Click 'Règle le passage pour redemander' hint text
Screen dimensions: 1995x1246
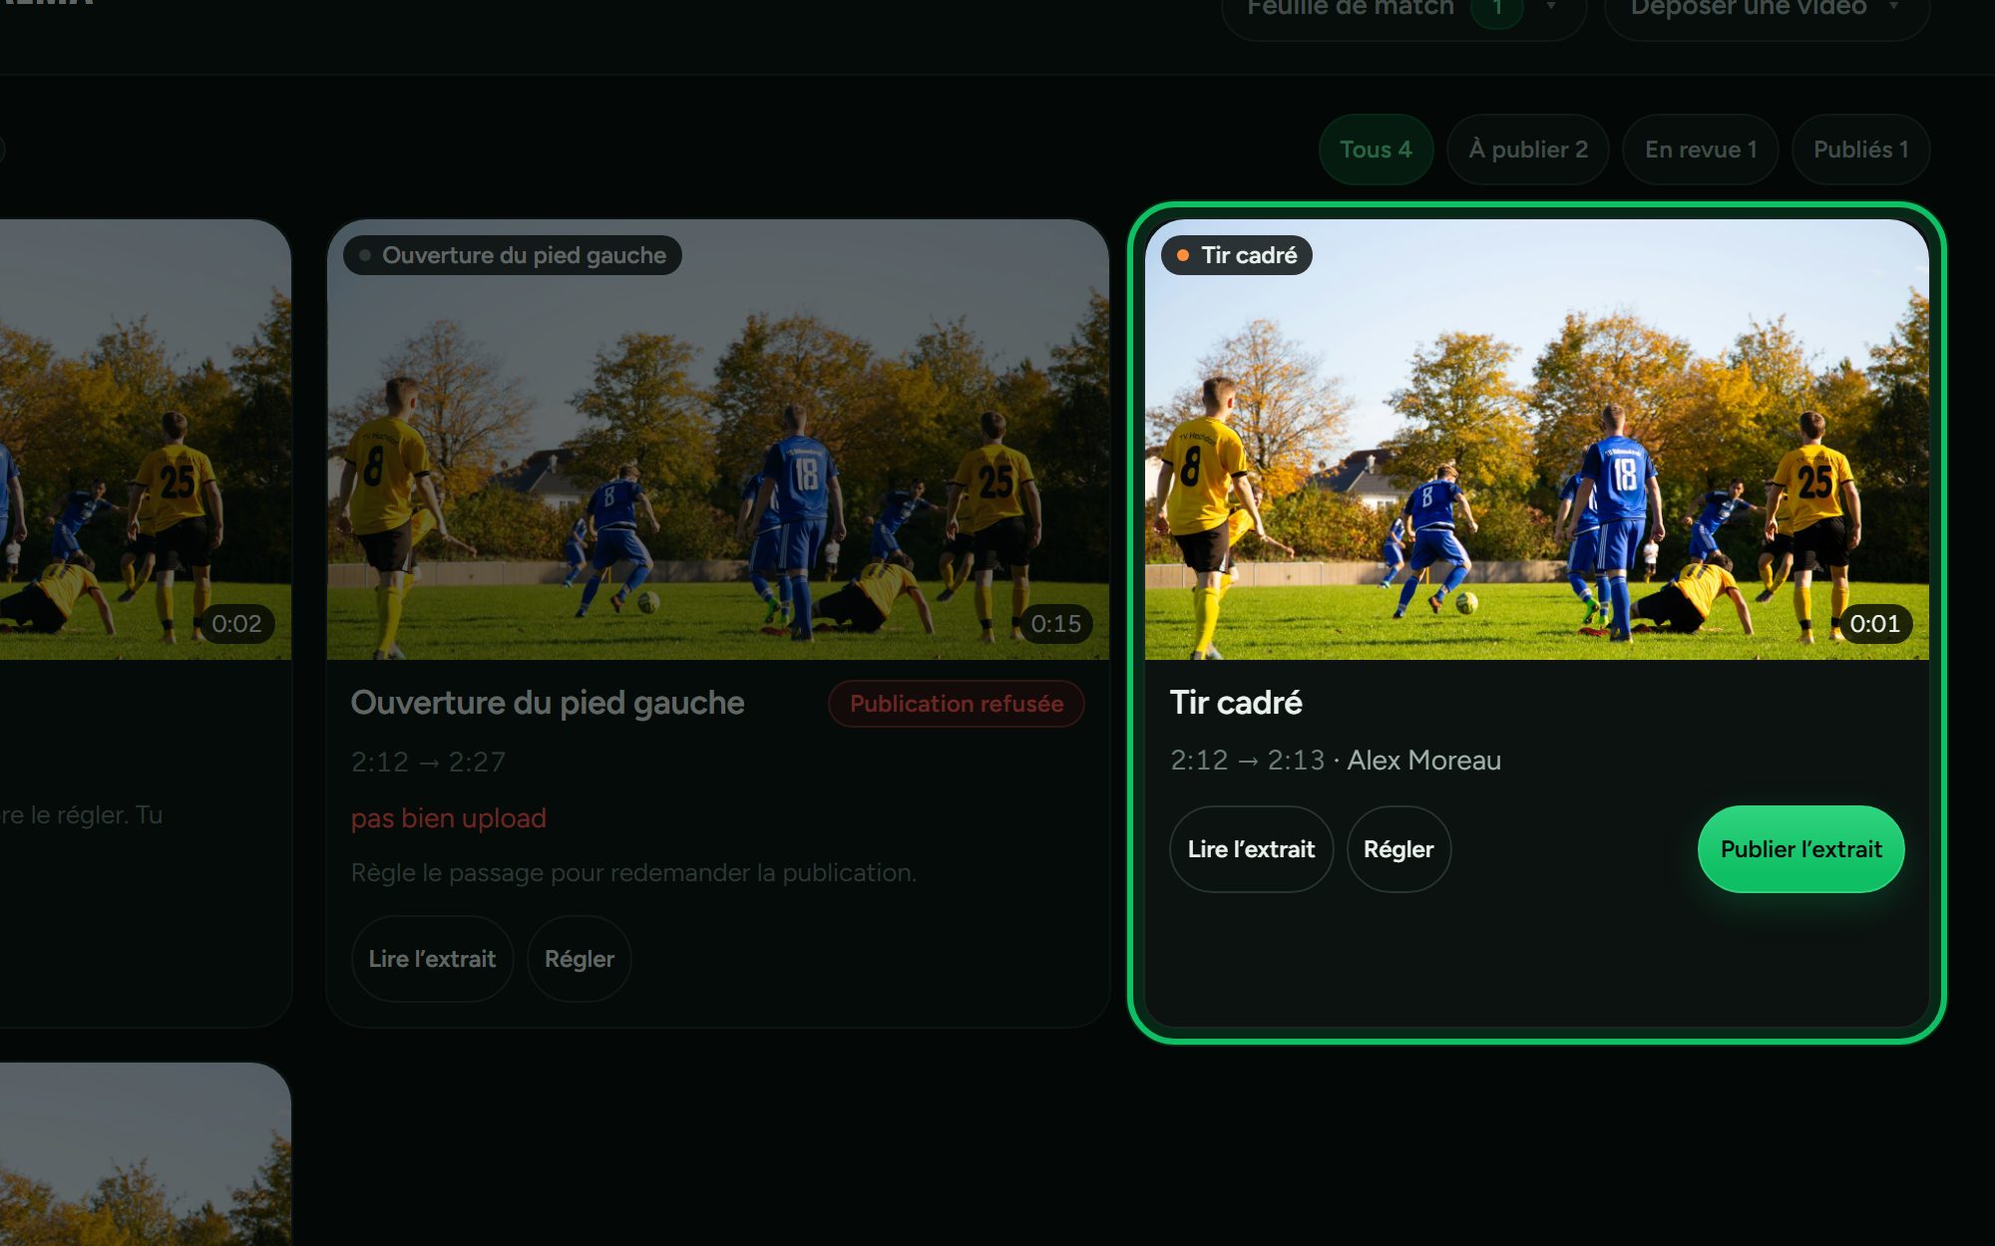point(633,873)
